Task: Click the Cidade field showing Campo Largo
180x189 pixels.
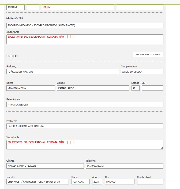Action: [x=93, y=88]
